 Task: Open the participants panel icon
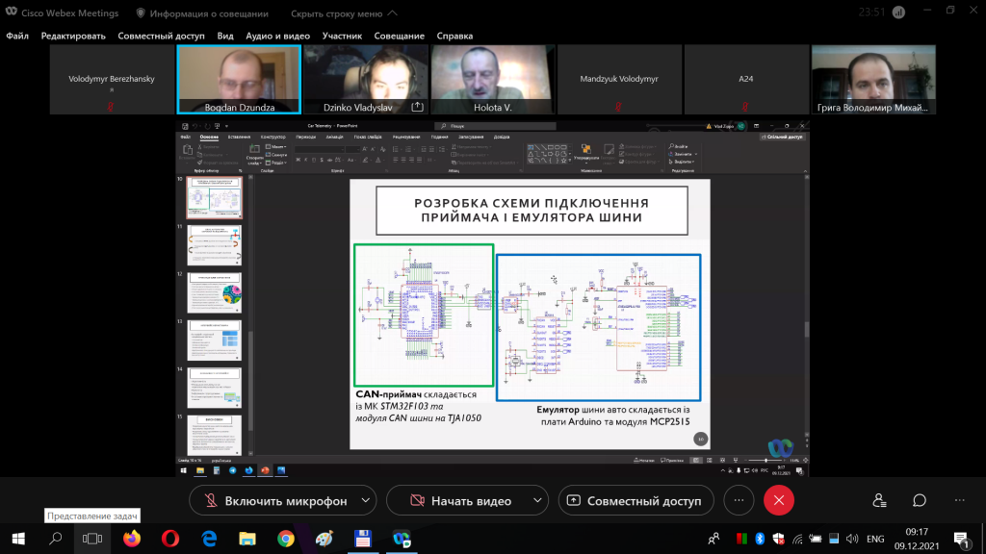[x=879, y=500]
